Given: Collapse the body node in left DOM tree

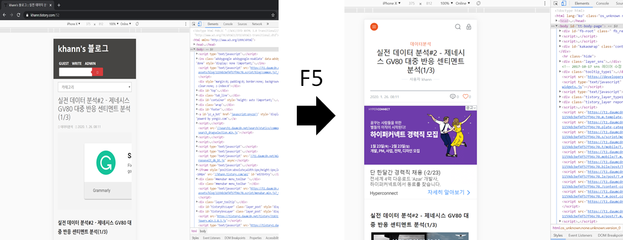Looking at the screenshot, I should (195, 49).
